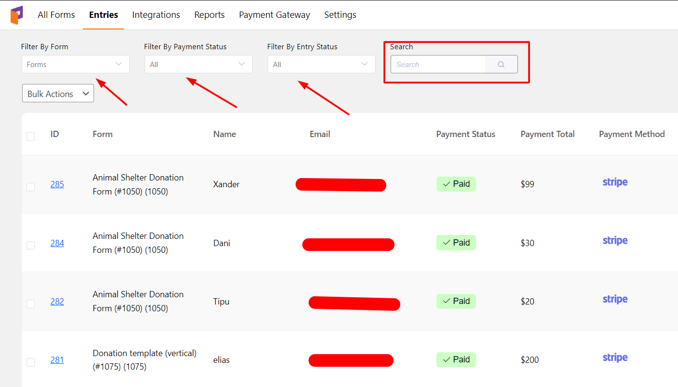Click the Paymattic logo icon

(16, 15)
